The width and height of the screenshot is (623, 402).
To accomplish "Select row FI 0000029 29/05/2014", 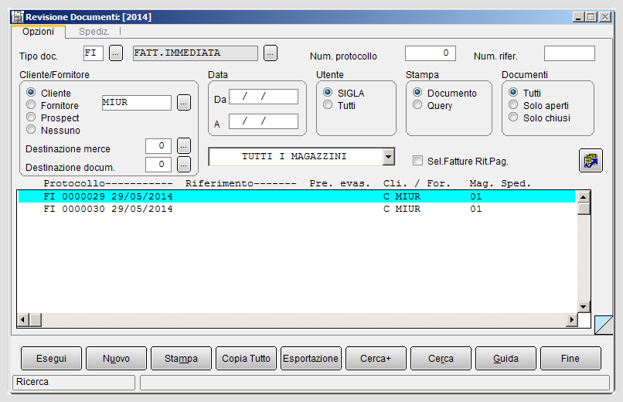I will click(x=297, y=196).
